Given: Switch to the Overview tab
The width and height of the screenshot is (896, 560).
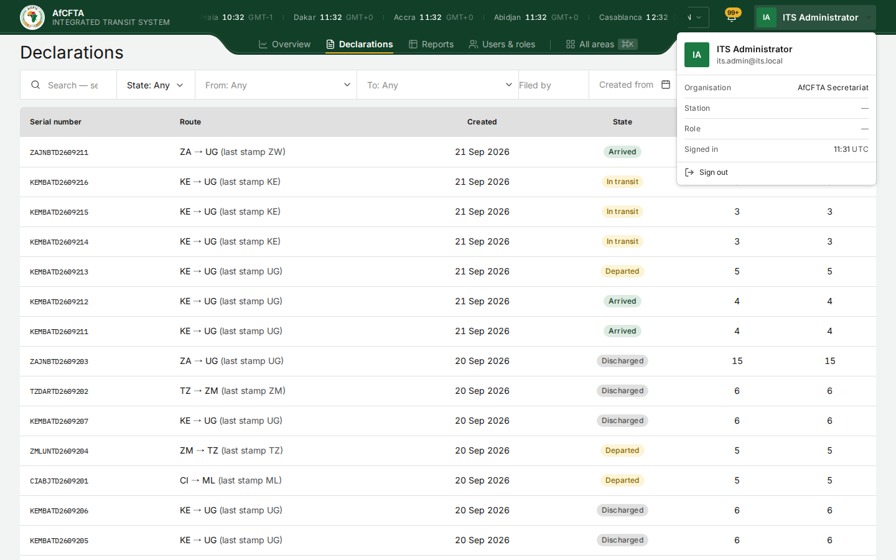Looking at the screenshot, I should [284, 44].
